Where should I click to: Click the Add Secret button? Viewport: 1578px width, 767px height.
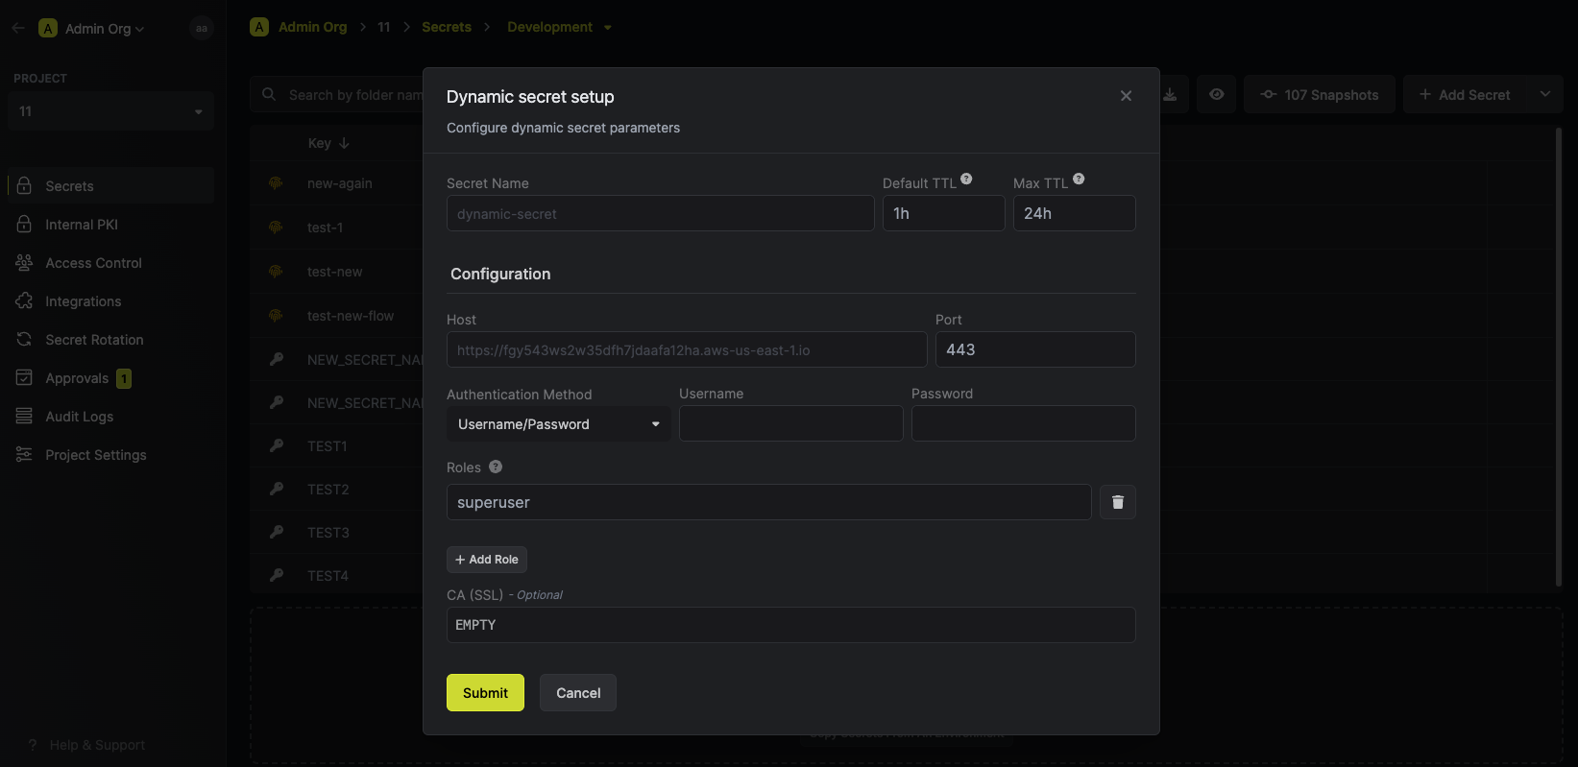pyautogui.click(x=1465, y=95)
